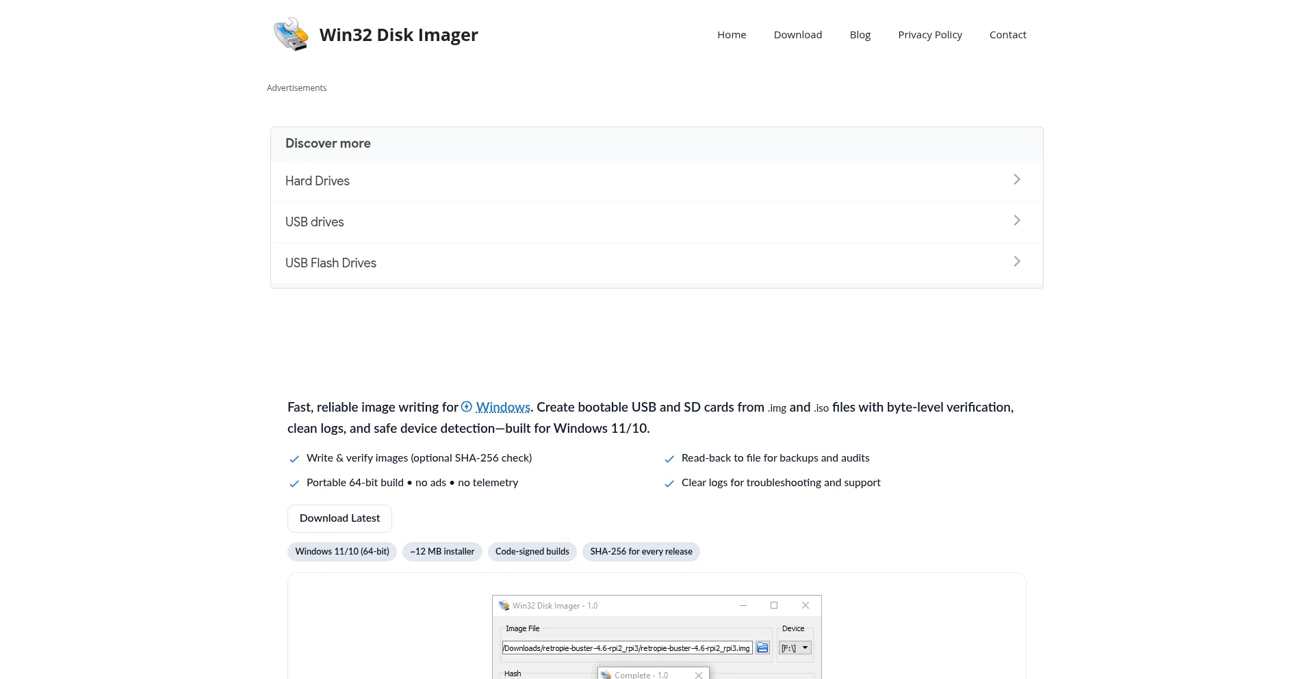Click the app icon in screenshot title bar
Viewport: 1314px width, 679px height.
(x=504, y=606)
